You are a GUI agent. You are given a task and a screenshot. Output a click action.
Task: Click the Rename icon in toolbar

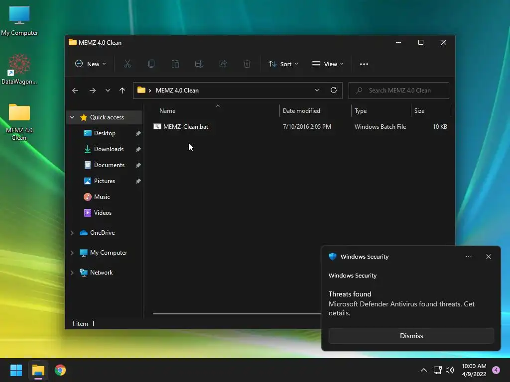coord(199,64)
